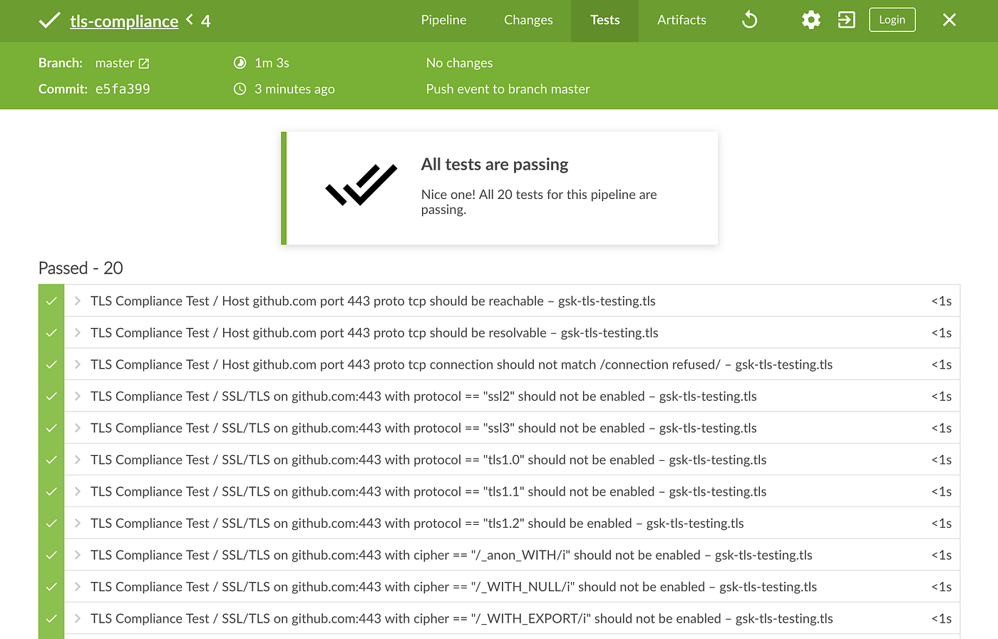The height and width of the screenshot is (639, 998).
Task: Open the Artifacts tab
Action: coord(681,20)
